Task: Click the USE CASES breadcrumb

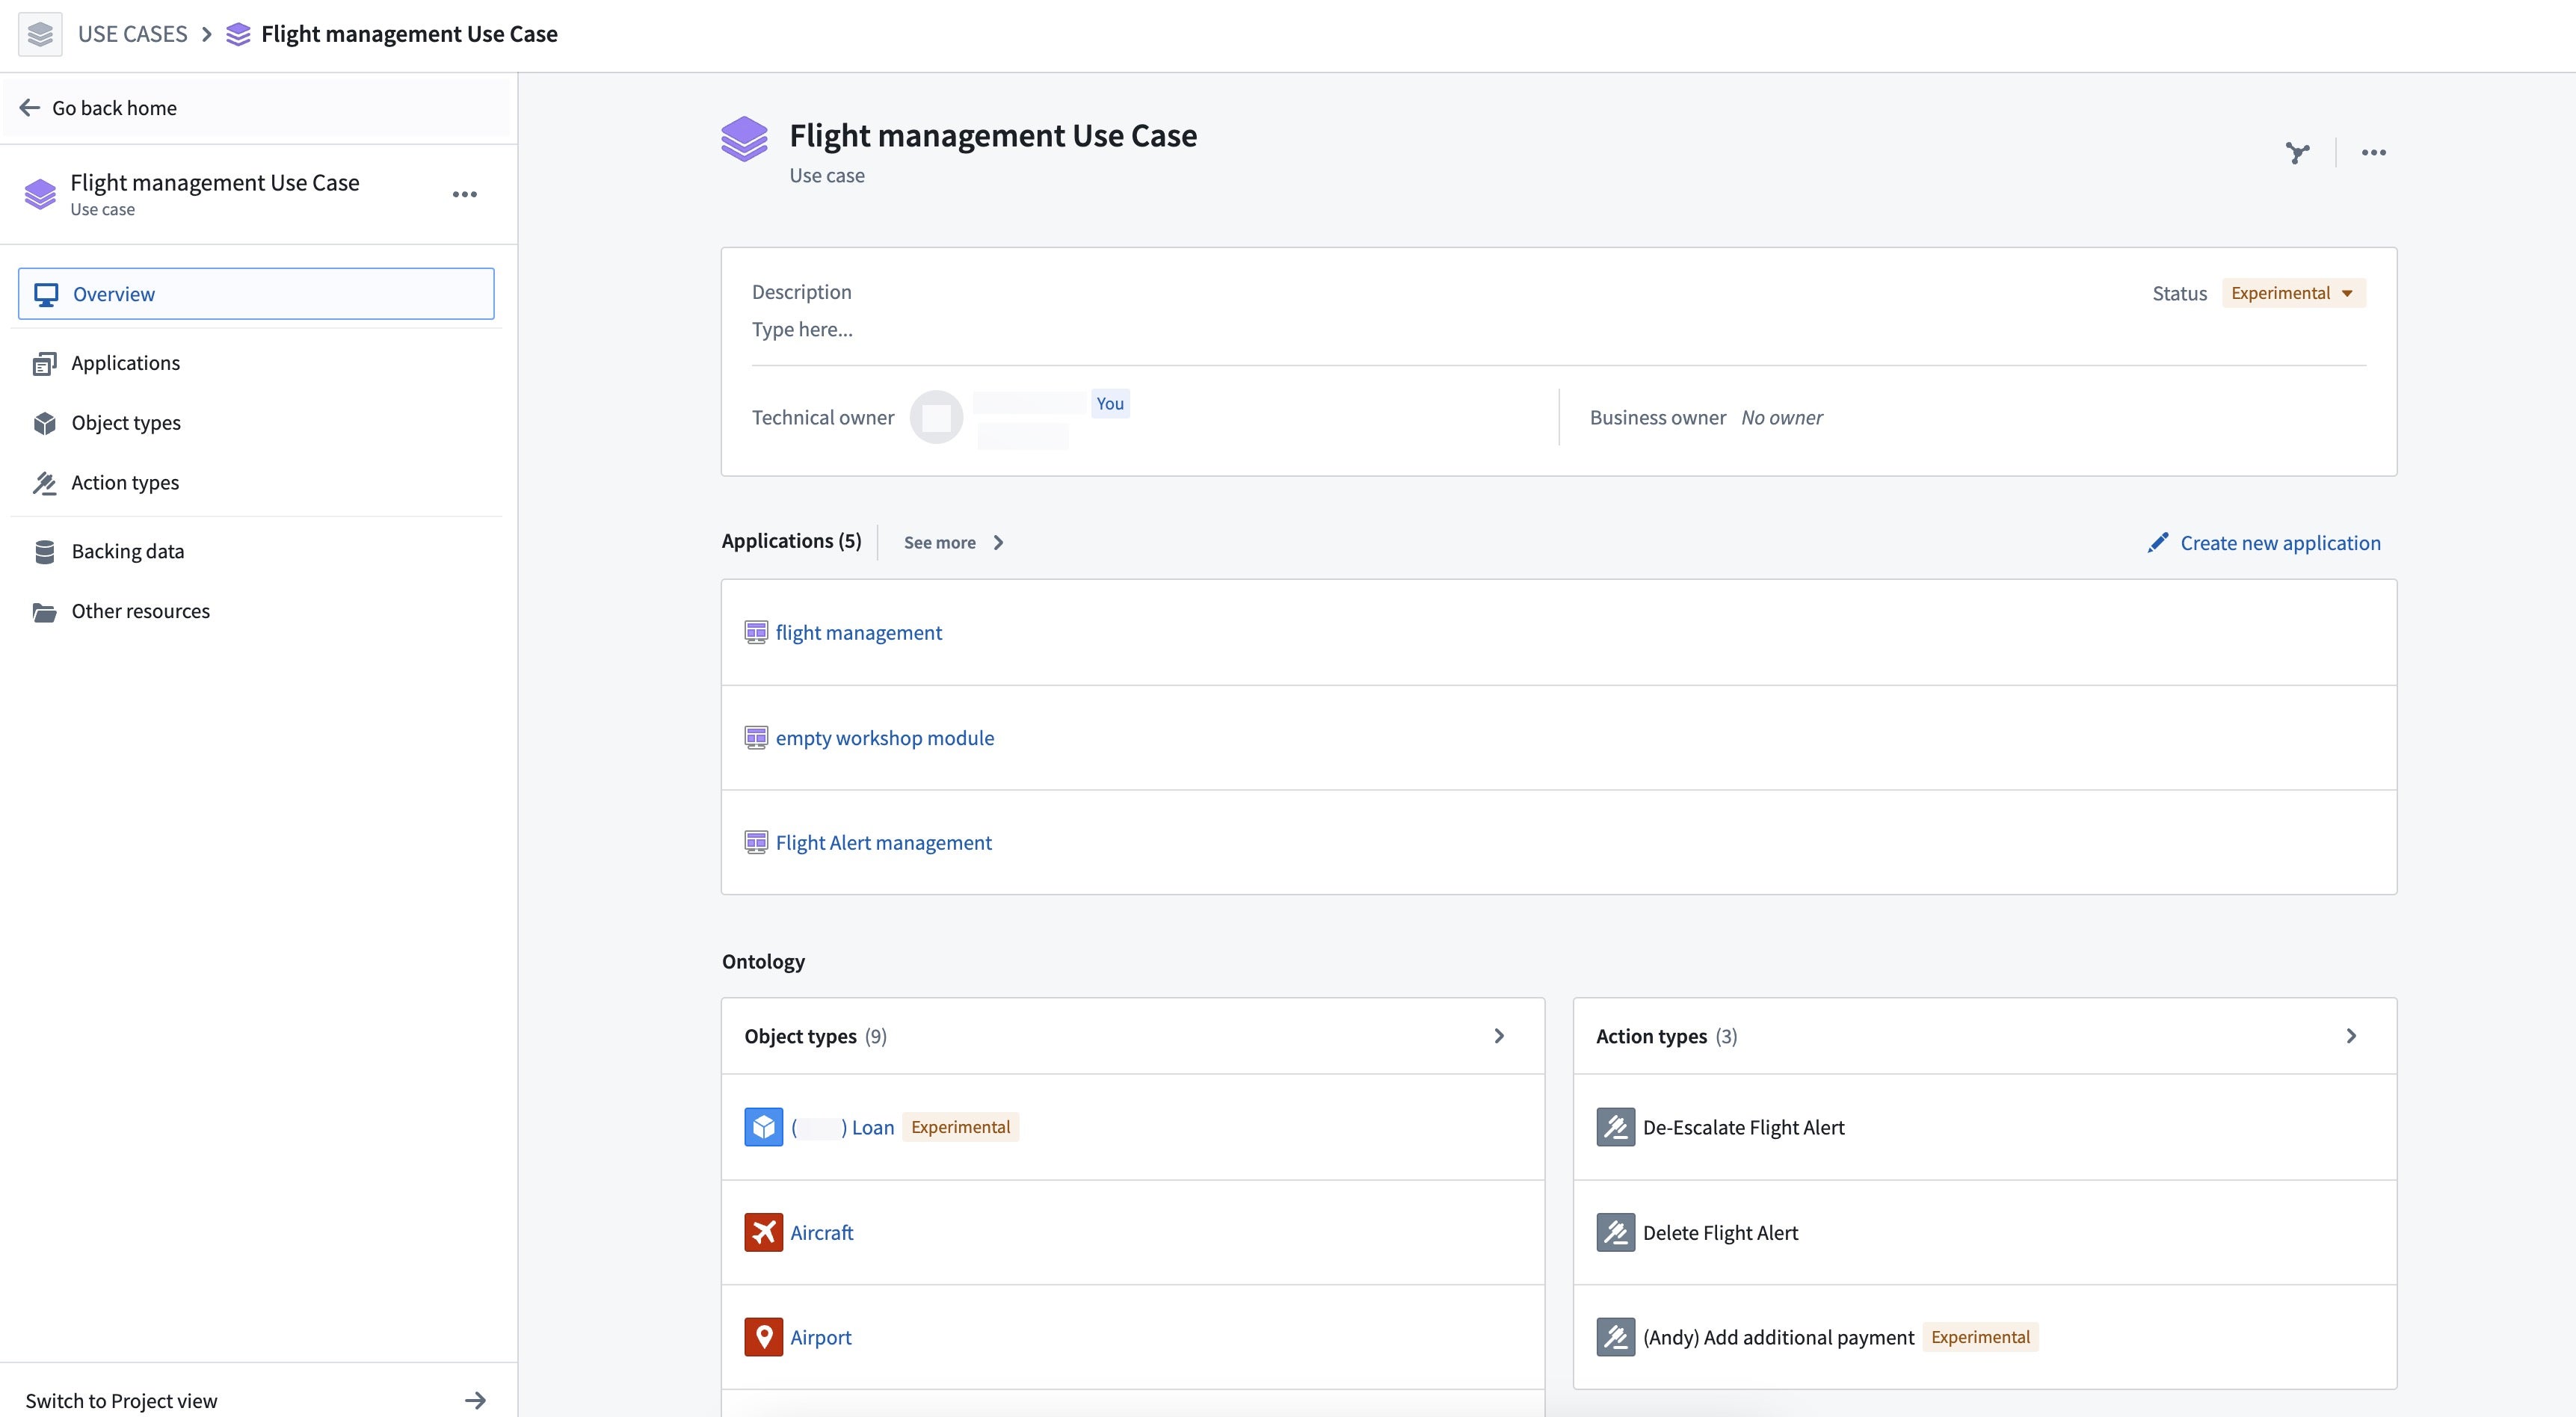Action: pyautogui.click(x=133, y=34)
